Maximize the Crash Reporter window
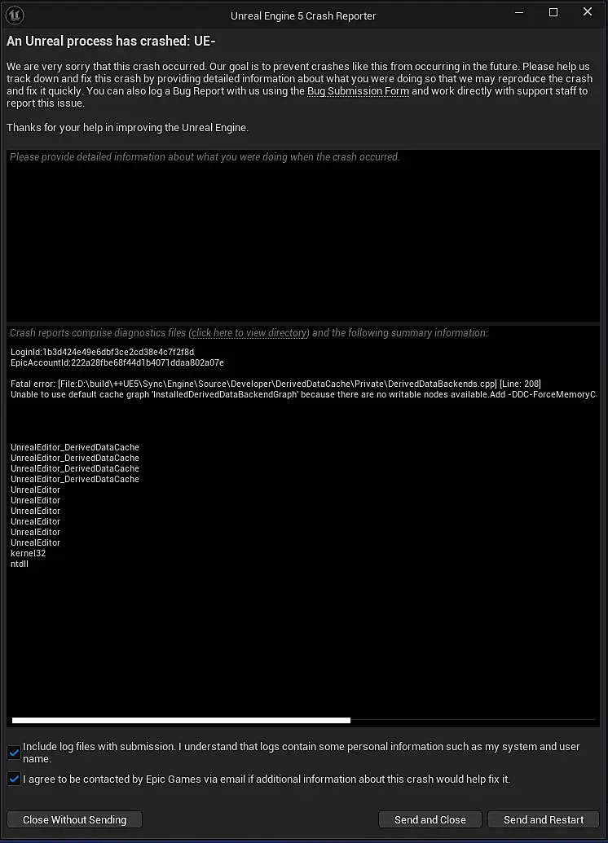 tap(553, 12)
